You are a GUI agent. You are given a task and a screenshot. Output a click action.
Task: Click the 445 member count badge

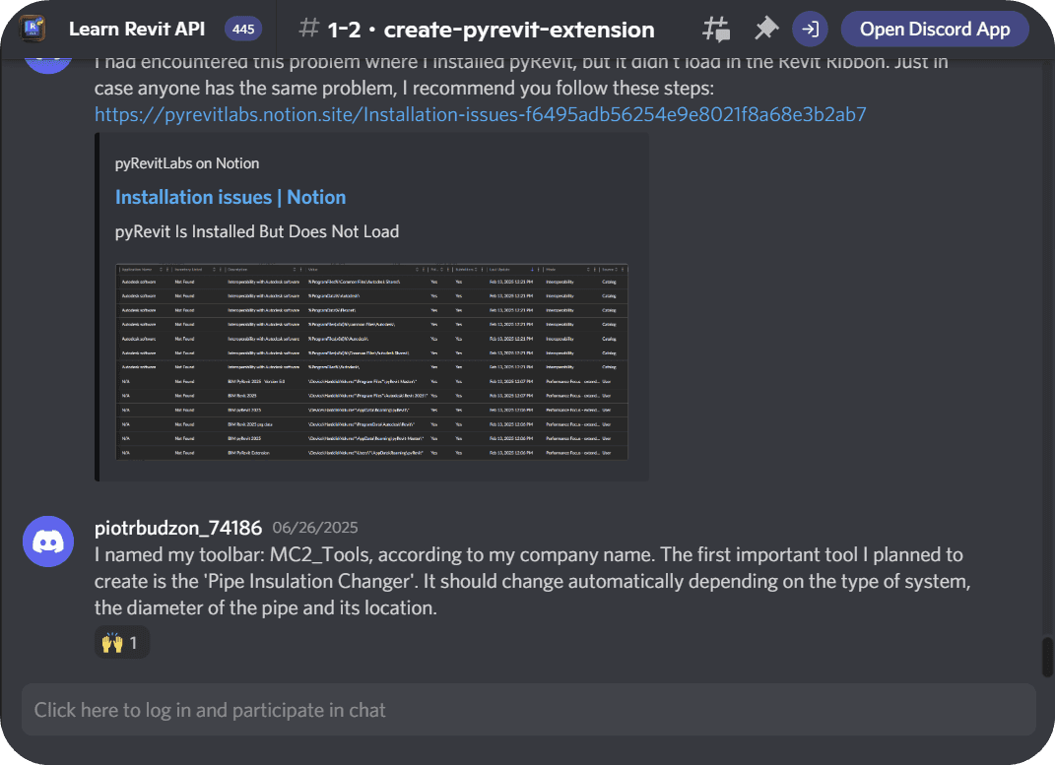click(243, 29)
